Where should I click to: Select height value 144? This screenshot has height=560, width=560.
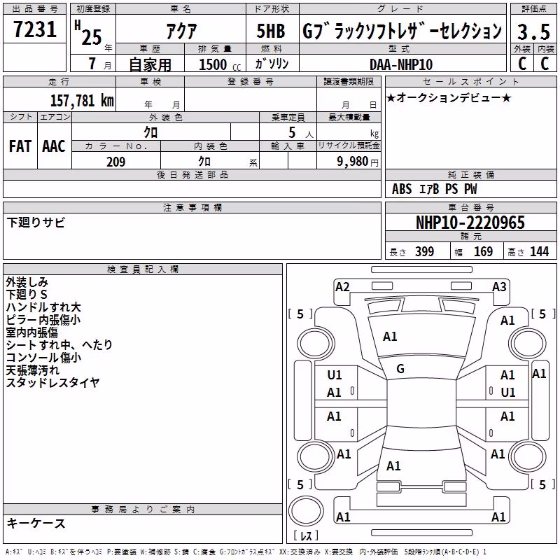[x=539, y=251]
